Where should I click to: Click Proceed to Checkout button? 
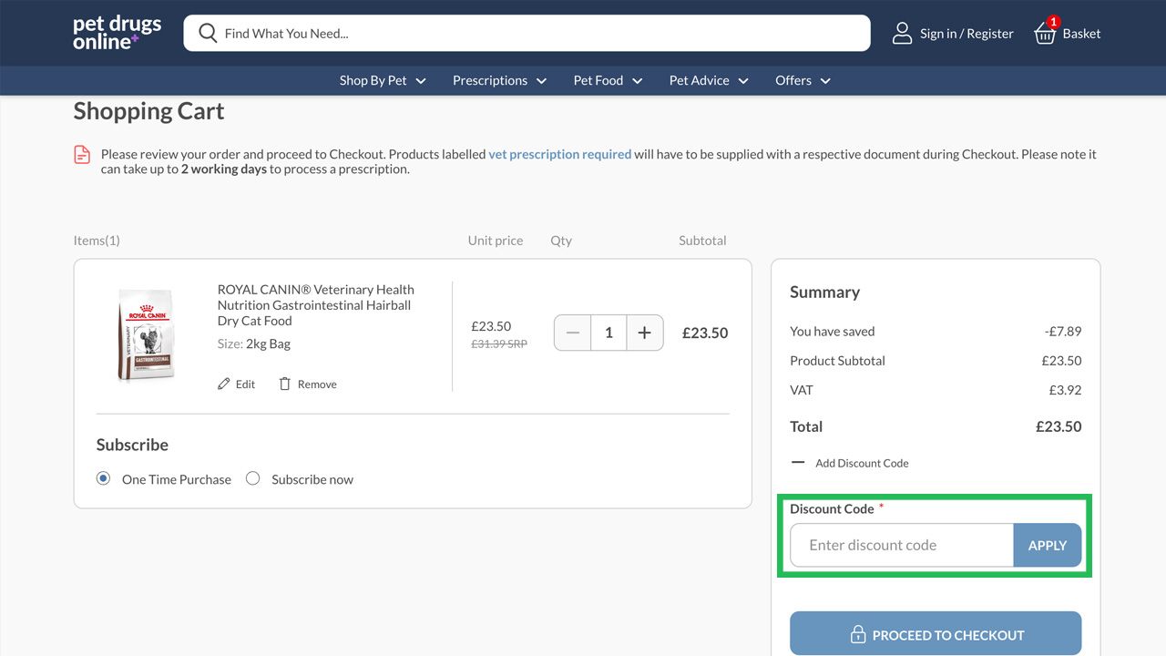coord(936,634)
